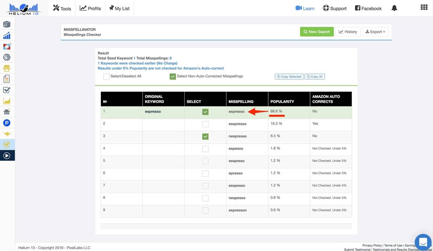Expand the Export dropdown
Image resolution: width=433 pixels, height=251 pixels.
(376, 31)
